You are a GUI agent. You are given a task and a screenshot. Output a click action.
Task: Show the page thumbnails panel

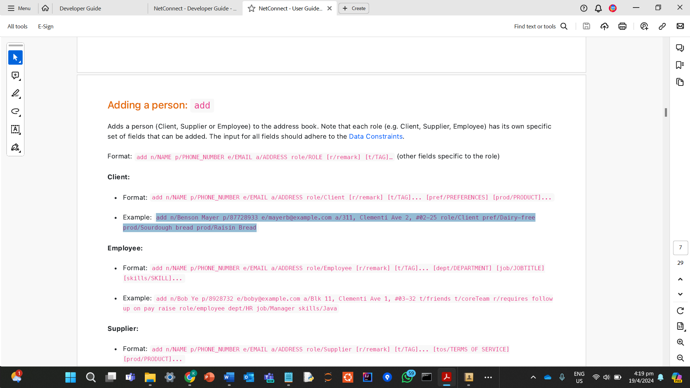680,82
